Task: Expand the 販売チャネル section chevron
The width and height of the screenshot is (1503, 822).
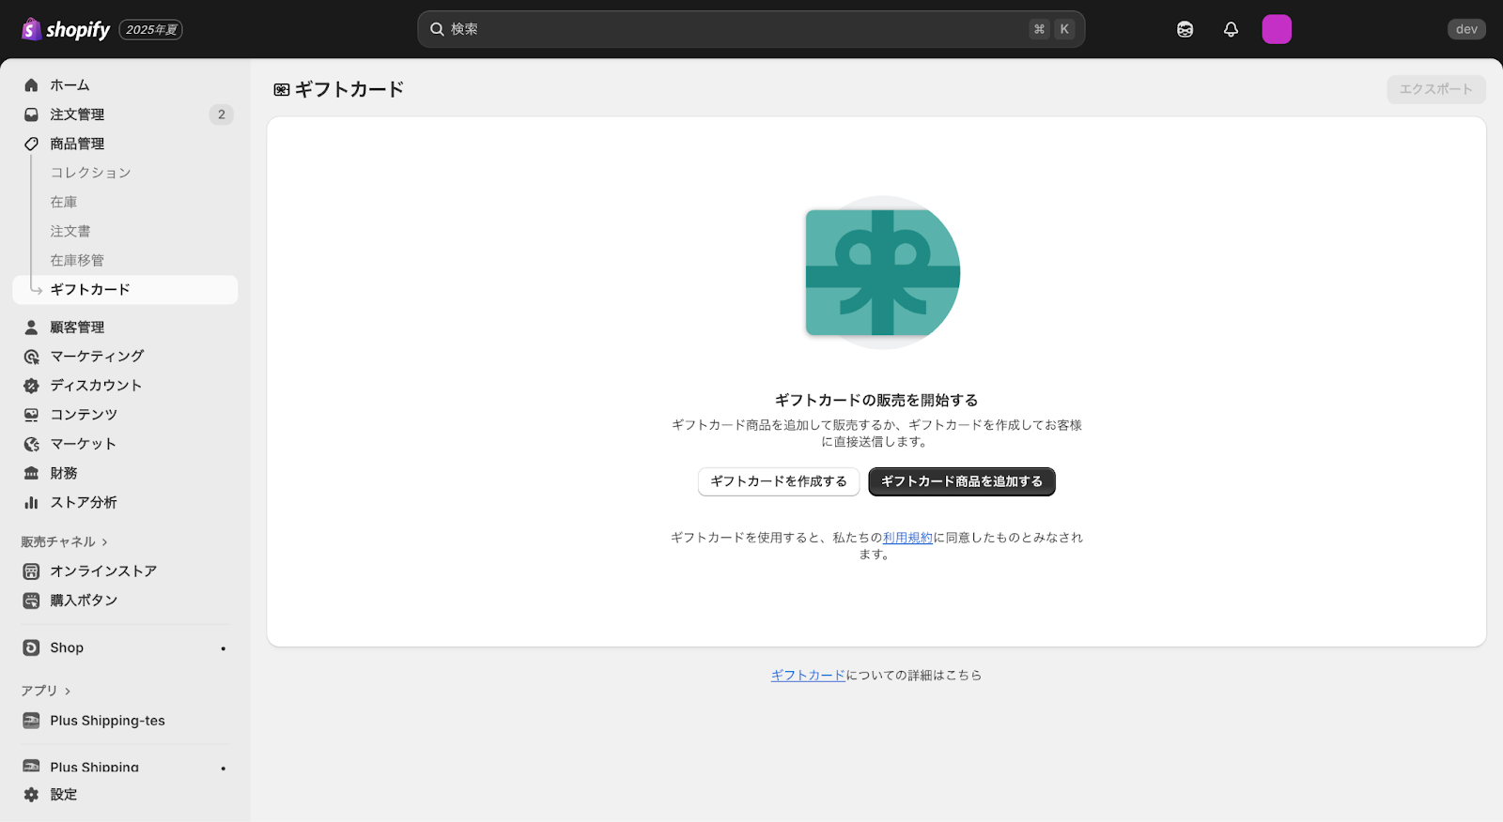Action: [x=104, y=542]
